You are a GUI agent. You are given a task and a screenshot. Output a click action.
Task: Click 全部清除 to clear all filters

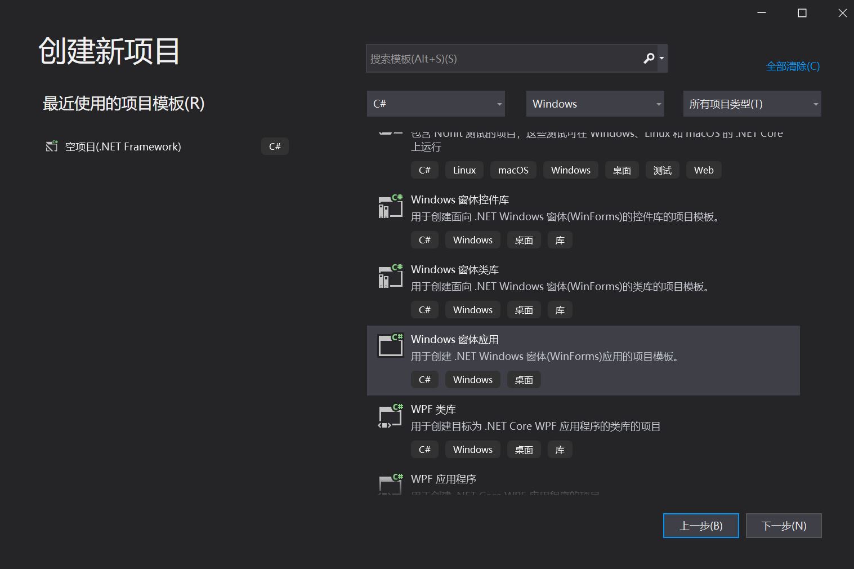pos(792,66)
